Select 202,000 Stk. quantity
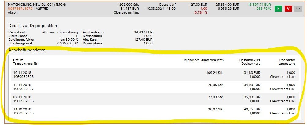The height and width of the screenshot is (125, 307). [129, 5]
